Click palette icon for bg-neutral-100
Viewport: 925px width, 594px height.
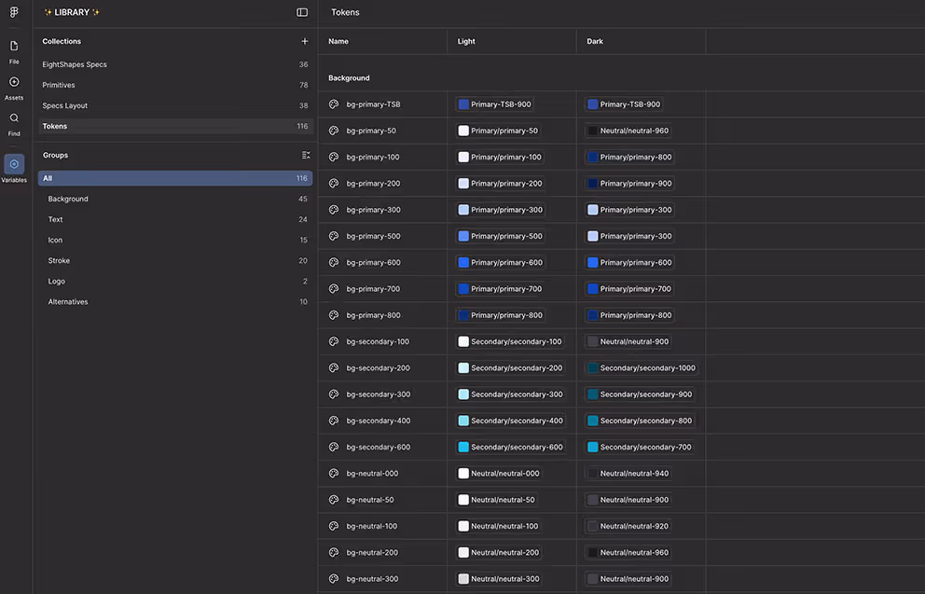pyautogui.click(x=334, y=526)
